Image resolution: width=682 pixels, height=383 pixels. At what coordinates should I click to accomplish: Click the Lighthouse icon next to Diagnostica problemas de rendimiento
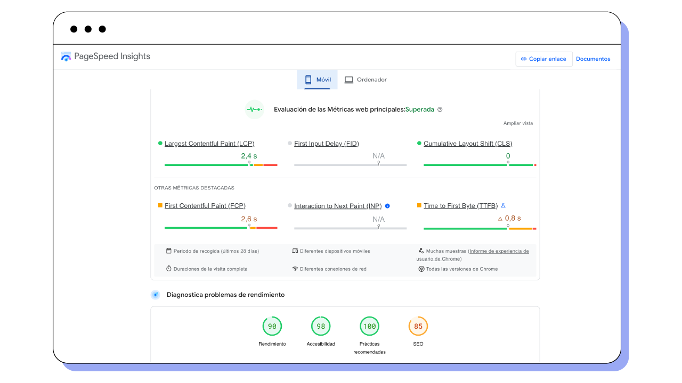[156, 294]
